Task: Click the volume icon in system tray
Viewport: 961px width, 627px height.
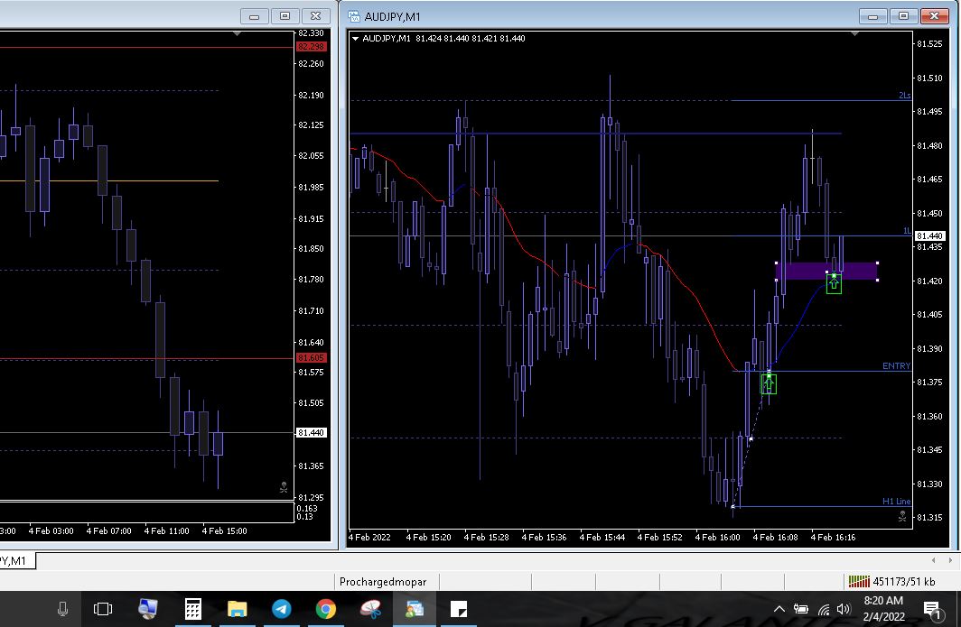Action: [x=844, y=609]
